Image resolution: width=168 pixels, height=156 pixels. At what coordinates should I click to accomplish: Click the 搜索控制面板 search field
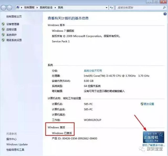click(139, 8)
